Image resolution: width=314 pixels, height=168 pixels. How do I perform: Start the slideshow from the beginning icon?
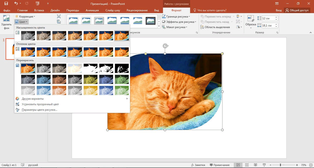pyautogui.click(x=37, y=3)
